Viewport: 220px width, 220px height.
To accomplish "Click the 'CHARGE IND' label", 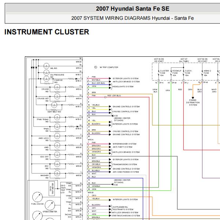I will (58, 81).
